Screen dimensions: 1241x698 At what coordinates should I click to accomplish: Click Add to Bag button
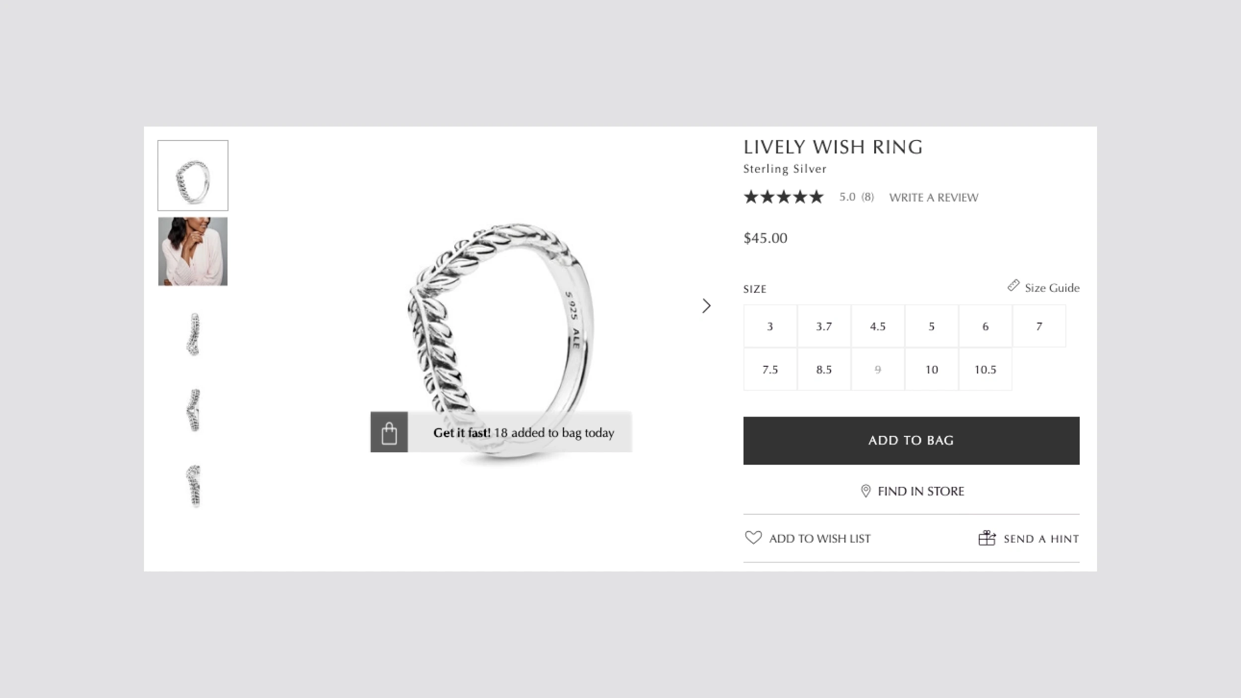911,440
